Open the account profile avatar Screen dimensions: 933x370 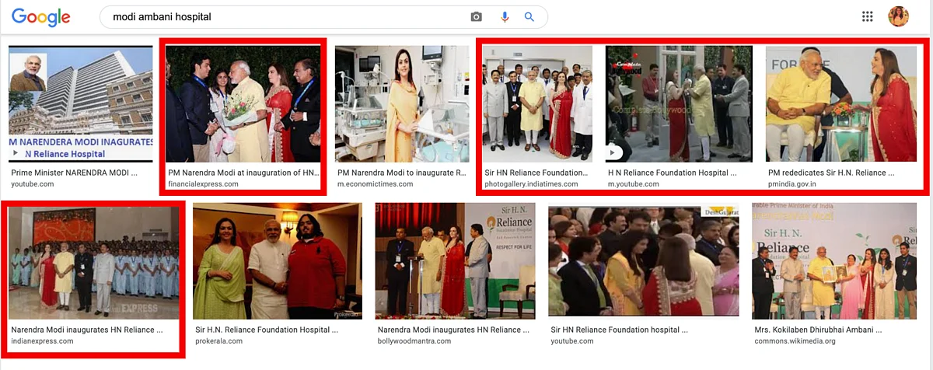(x=899, y=16)
